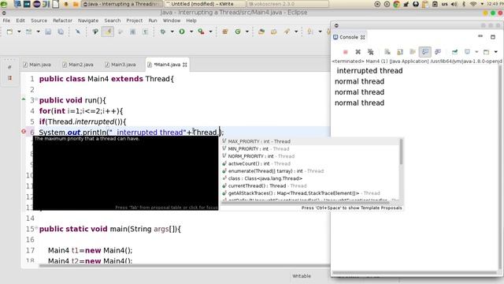This screenshot has height=284, width=504.
Task: Open the Run menu
Action: 153,21
